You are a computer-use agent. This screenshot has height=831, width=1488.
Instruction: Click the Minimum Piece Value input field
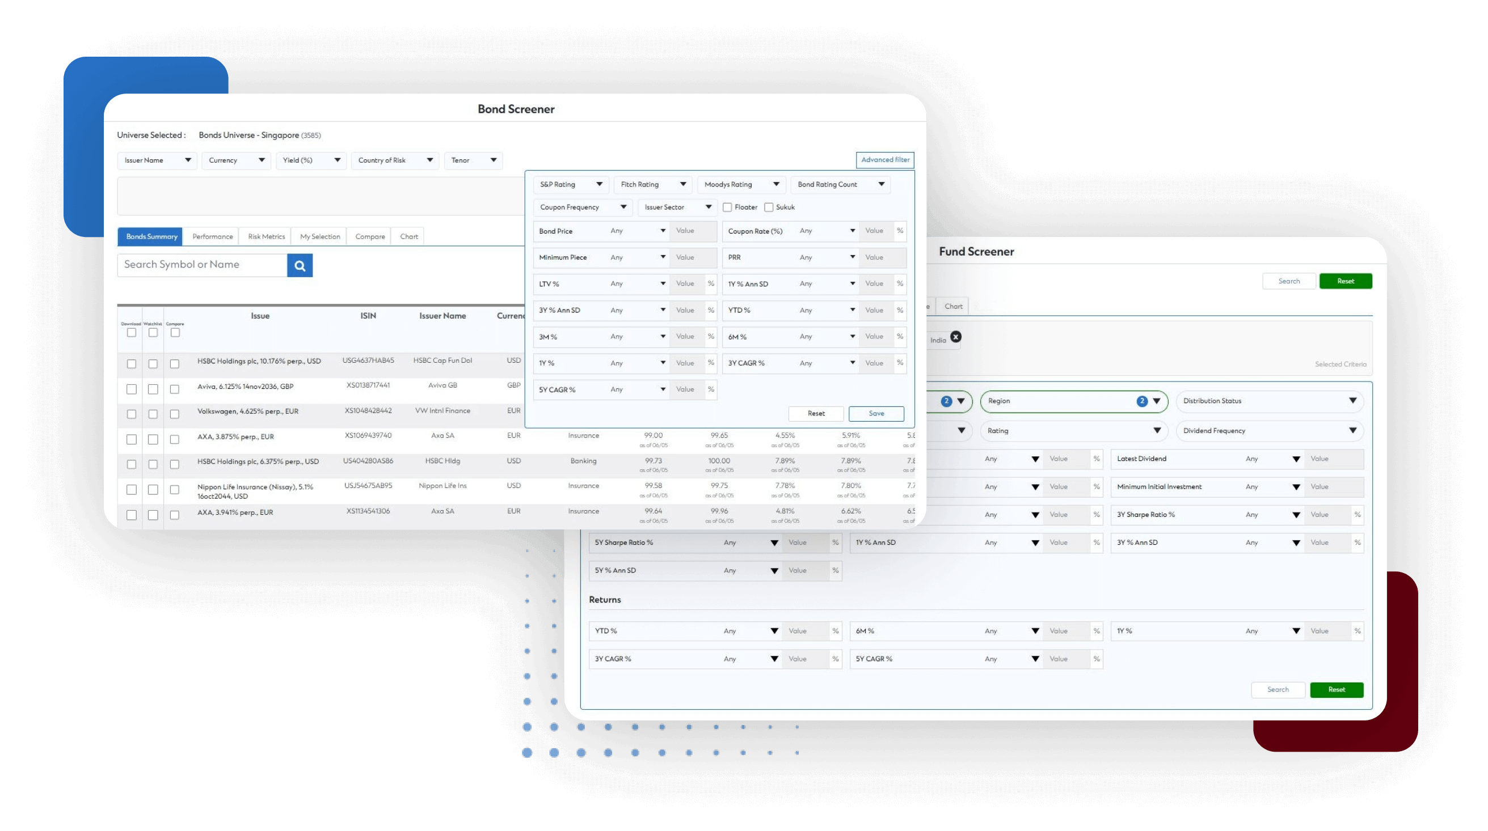pyautogui.click(x=693, y=257)
